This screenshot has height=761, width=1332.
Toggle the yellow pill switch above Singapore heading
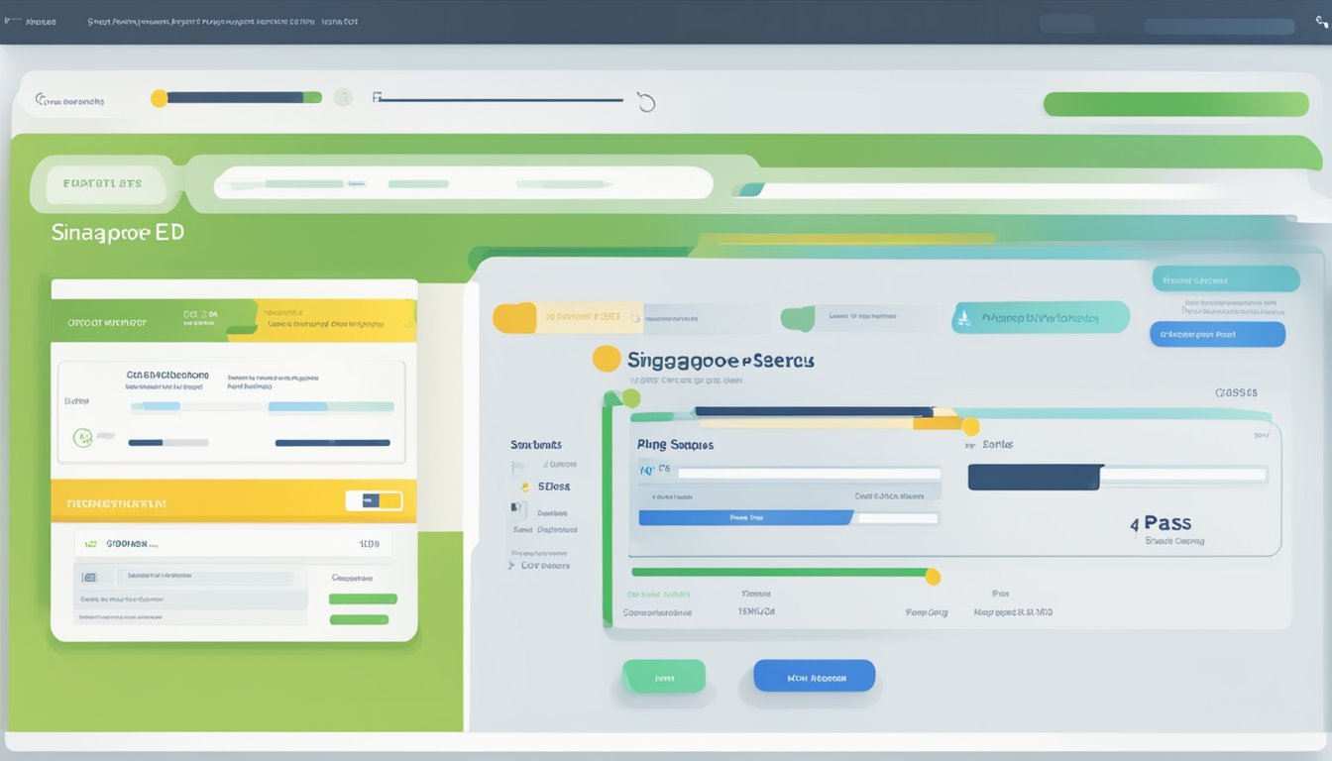(x=514, y=317)
